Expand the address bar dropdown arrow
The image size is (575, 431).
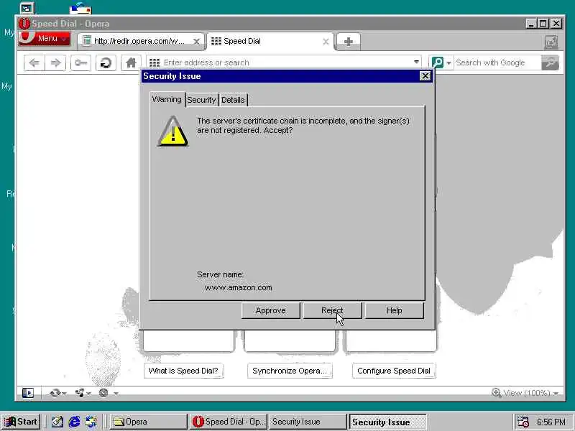[x=416, y=62]
